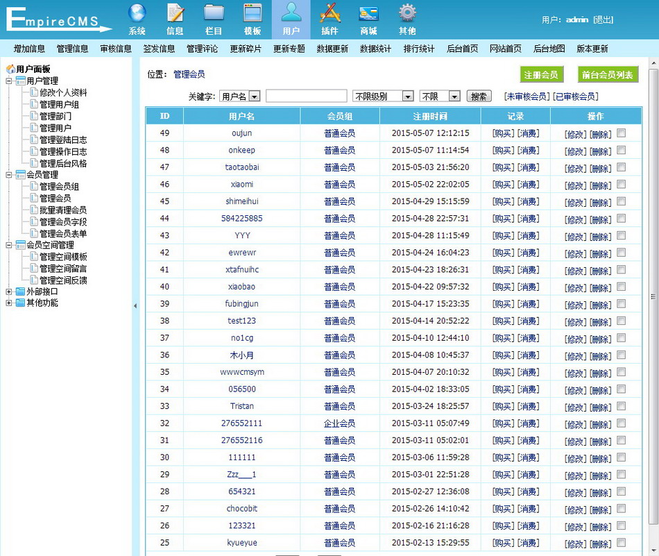Click 删除 for member YYY

601,237
